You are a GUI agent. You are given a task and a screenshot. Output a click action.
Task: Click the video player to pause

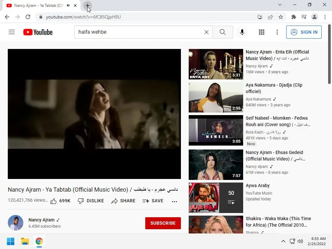click(94, 114)
